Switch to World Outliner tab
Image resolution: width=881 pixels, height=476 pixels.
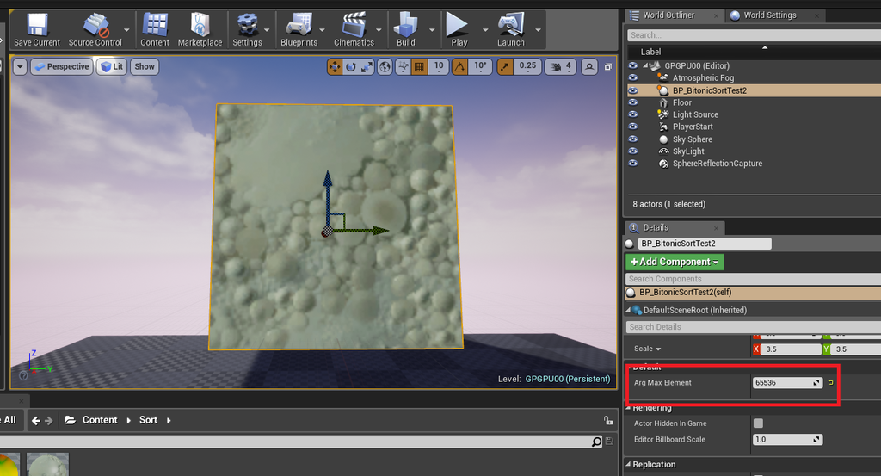pyautogui.click(x=668, y=15)
